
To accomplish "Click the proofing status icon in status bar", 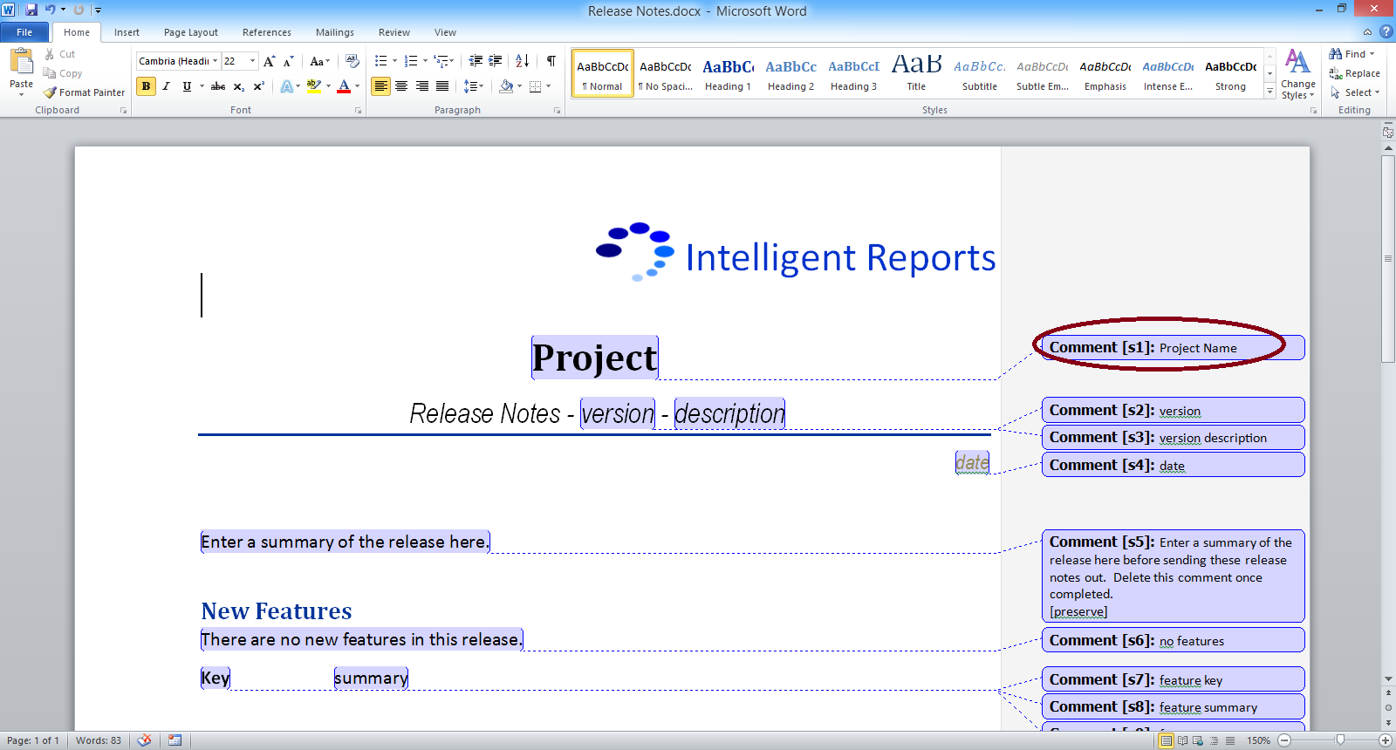I will click(144, 740).
